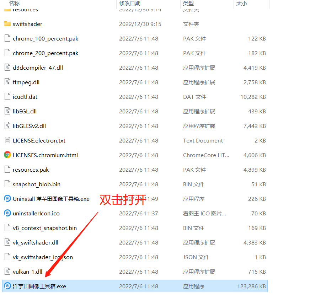This screenshot has height=295, width=310.
Task: Select the swiftshader folder icon
Action: (7, 24)
